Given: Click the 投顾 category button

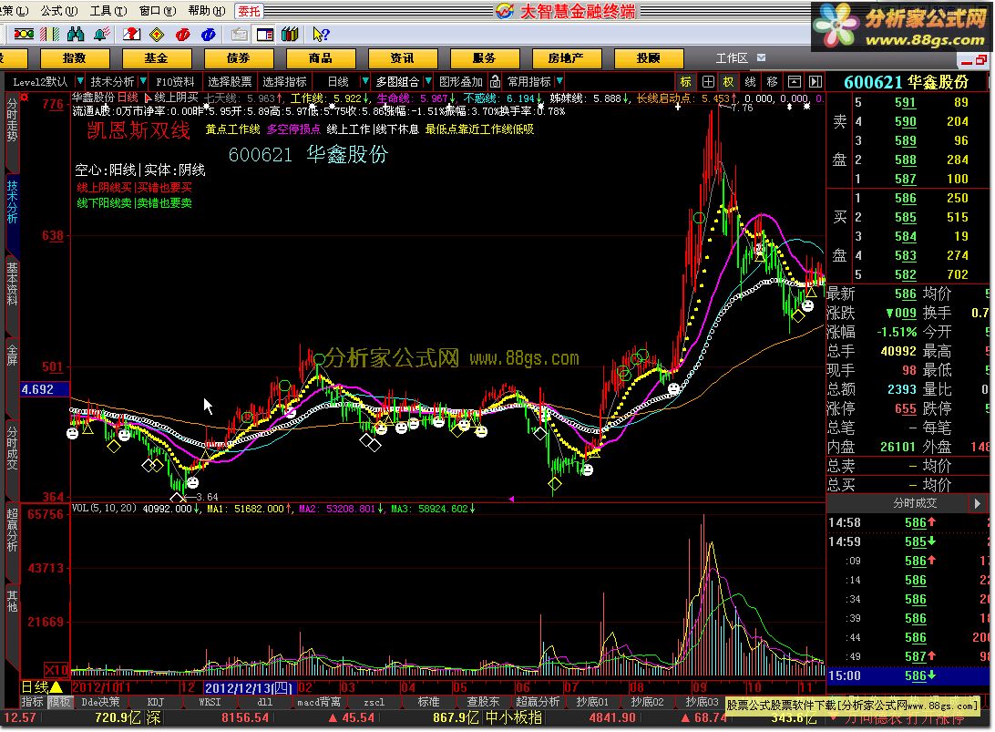Looking at the screenshot, I should tap(649, 57).
